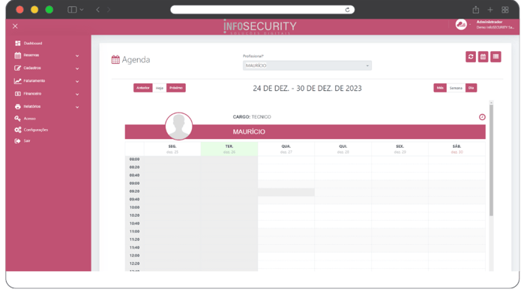
Task: Open the Faturamento menu item
Action: [34, 81]
